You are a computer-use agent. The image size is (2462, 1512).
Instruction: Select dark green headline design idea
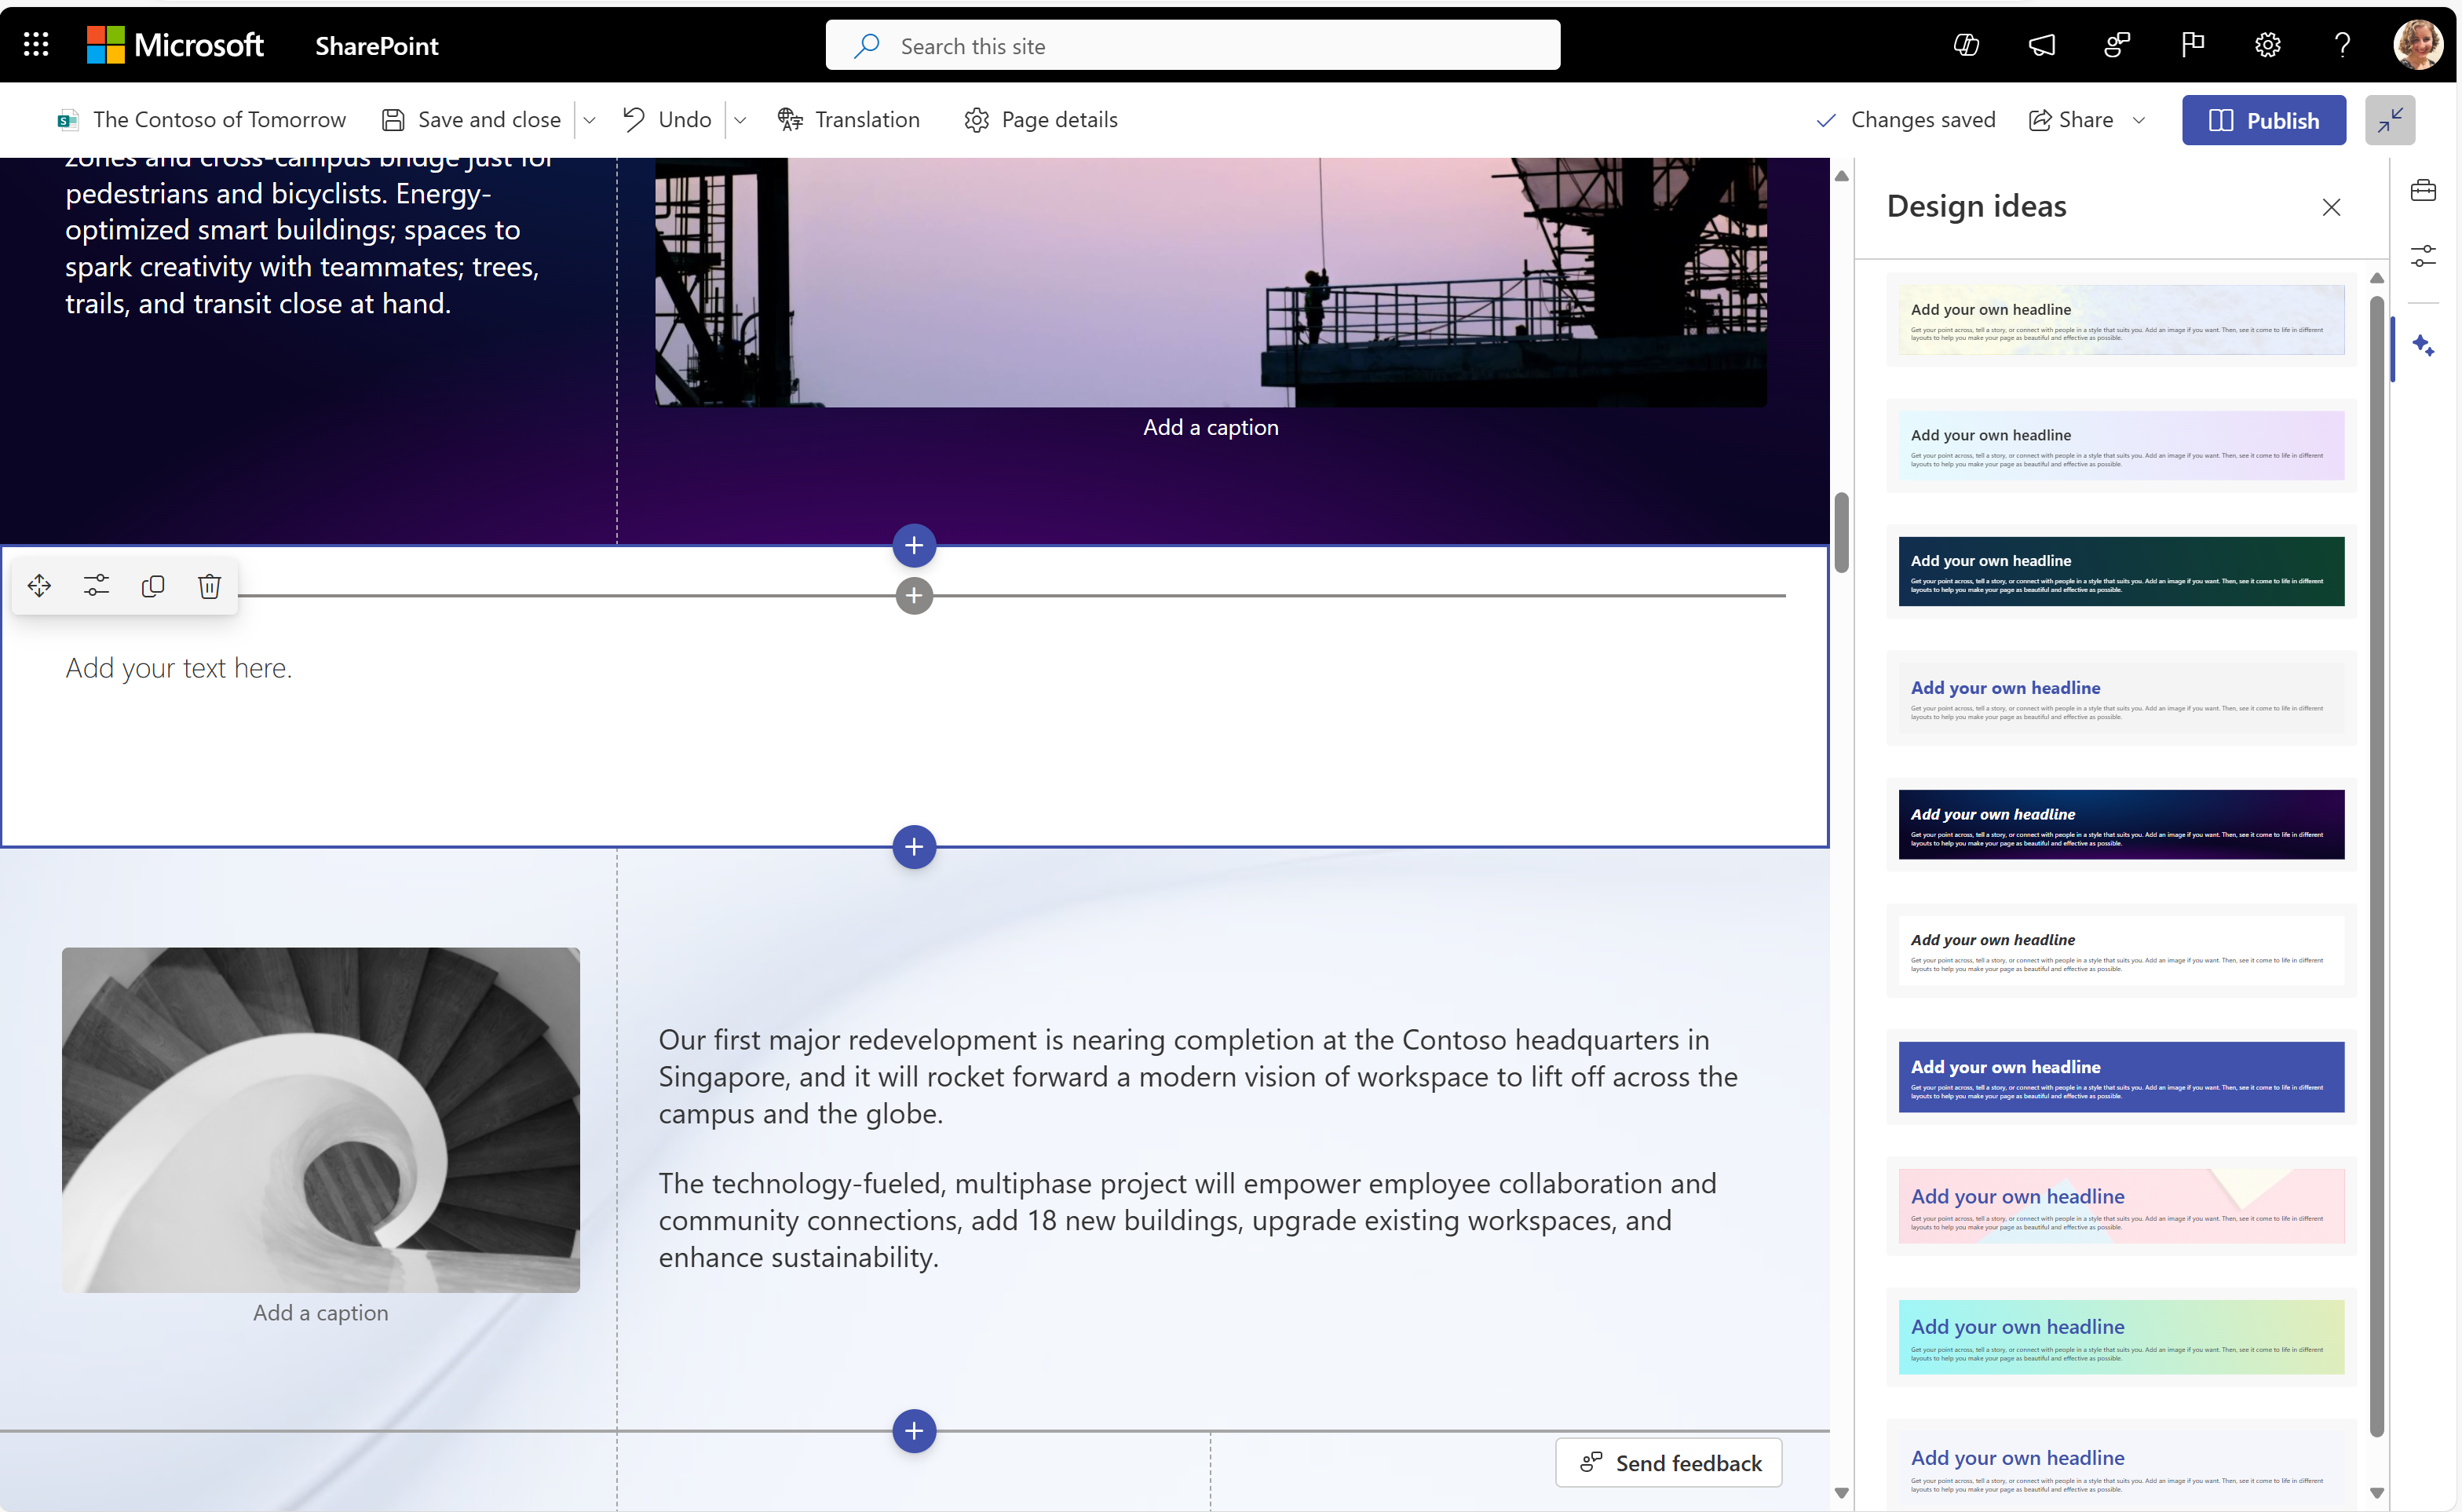[2117, 572]
